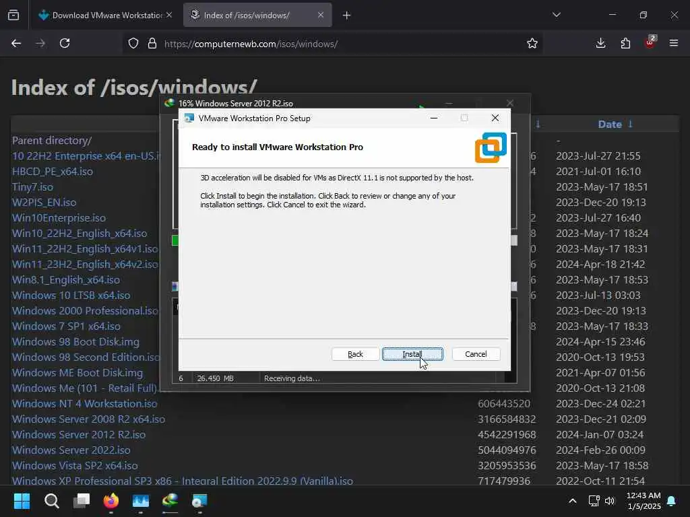Download Tiny7.iso file
The image size is (690, 517).
[32, 187]
